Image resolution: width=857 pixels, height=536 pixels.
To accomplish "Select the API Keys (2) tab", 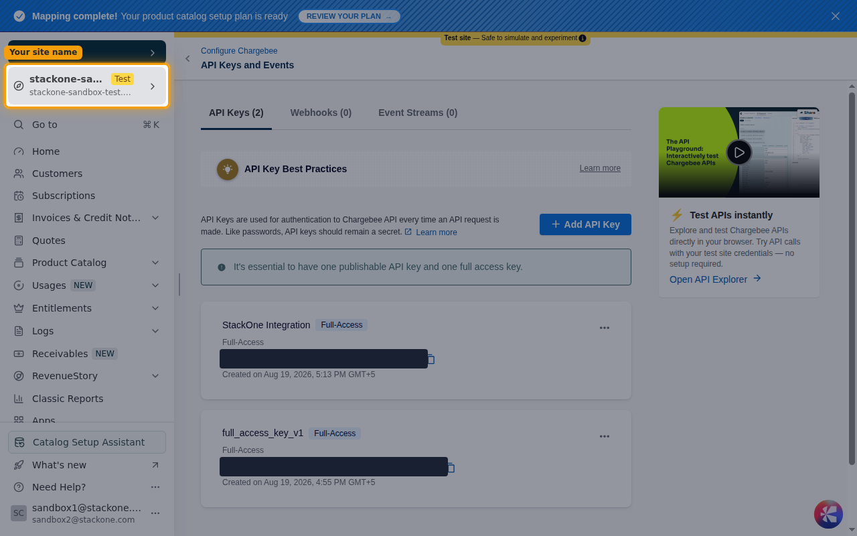I will click(x=236, y=113).
